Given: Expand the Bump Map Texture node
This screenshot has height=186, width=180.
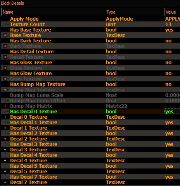Looking at the screenshot, I should (5, 90).
